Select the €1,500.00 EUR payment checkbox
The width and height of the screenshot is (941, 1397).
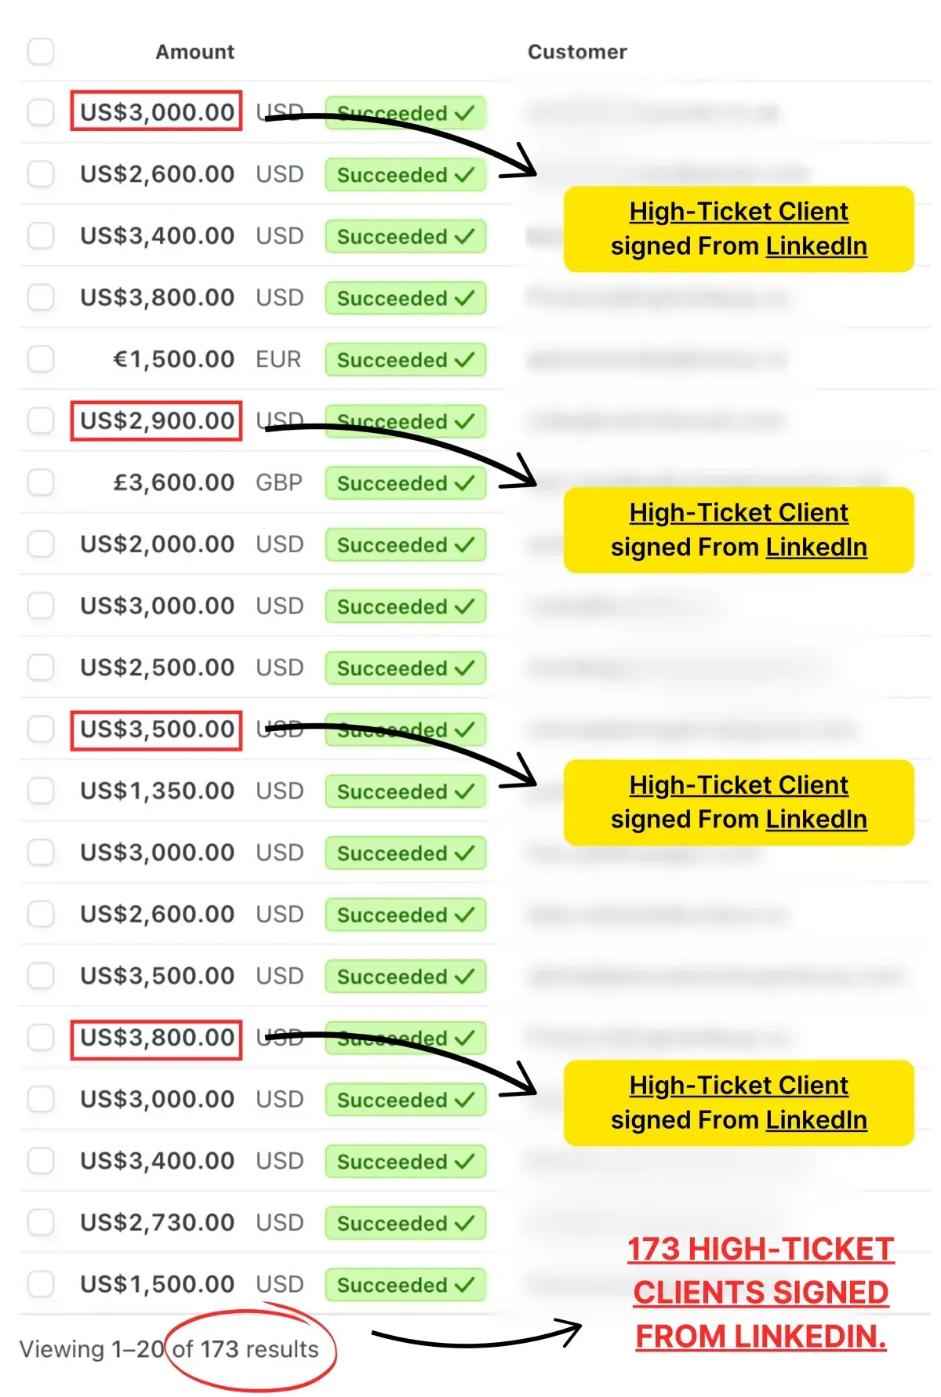41,359
